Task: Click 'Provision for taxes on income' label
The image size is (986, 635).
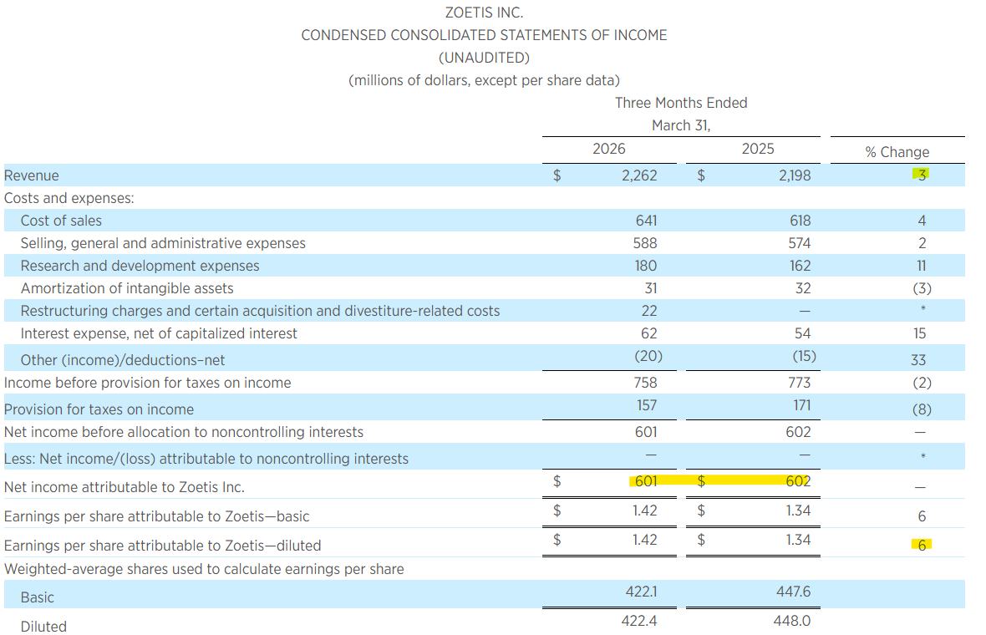Action: [99, 410]
